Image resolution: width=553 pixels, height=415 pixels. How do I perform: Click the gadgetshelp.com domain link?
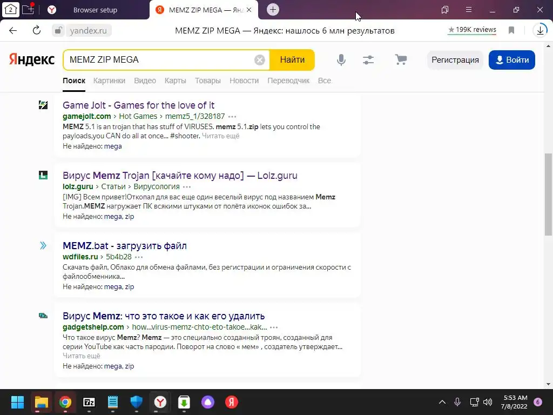point(93,327)
